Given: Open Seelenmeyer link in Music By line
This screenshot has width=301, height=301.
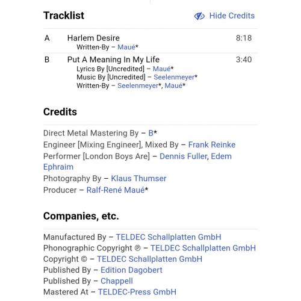Looking at the screenshot, I should click(x=174, y=77).
